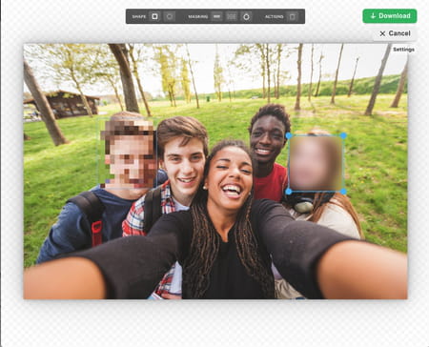Choose the pixelate masking option
Image resolution: width=429 pixels, height=347 pixels.
[232, 16]
